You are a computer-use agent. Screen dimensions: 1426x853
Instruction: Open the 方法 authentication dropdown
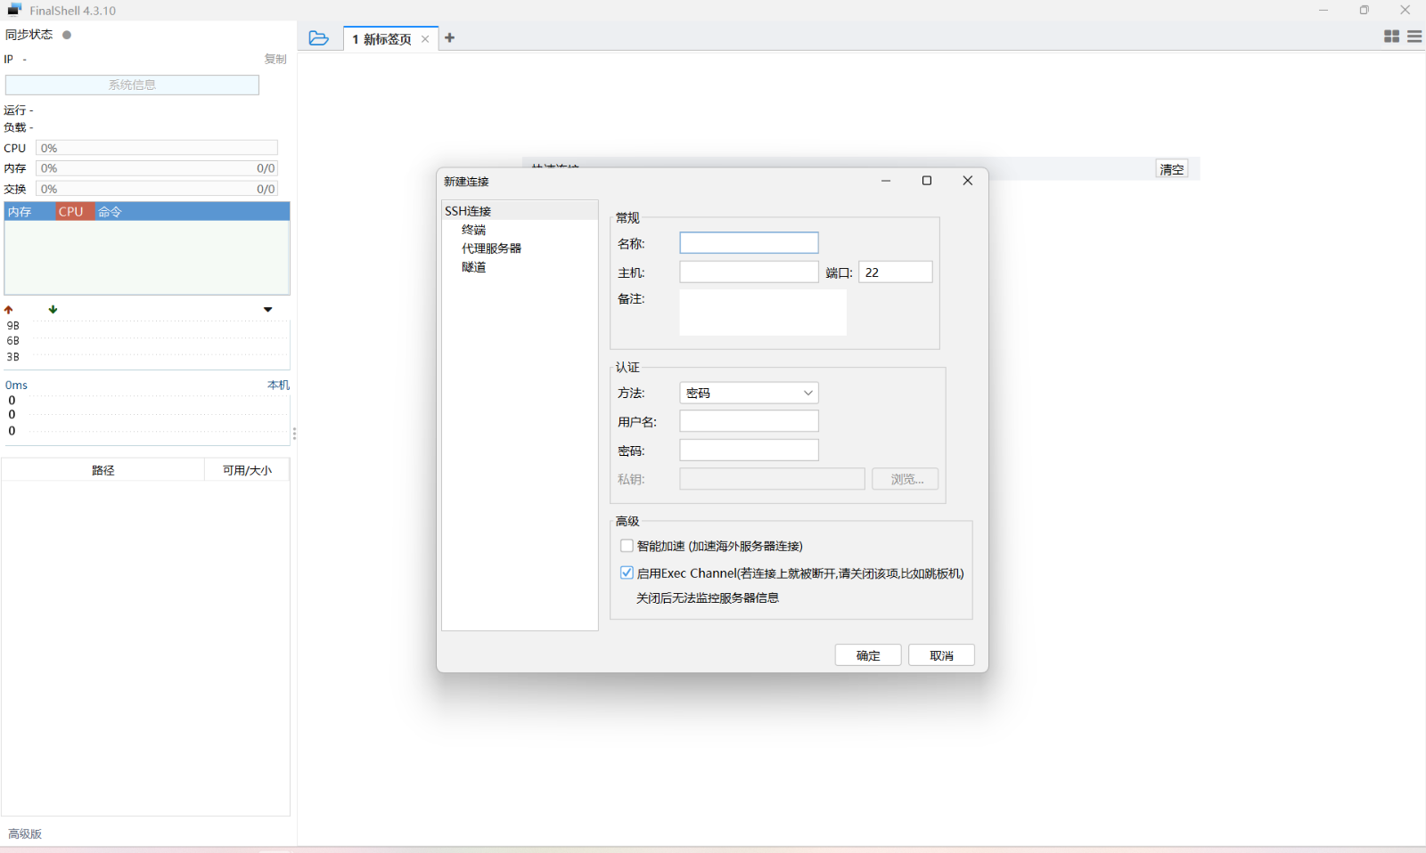749,393
